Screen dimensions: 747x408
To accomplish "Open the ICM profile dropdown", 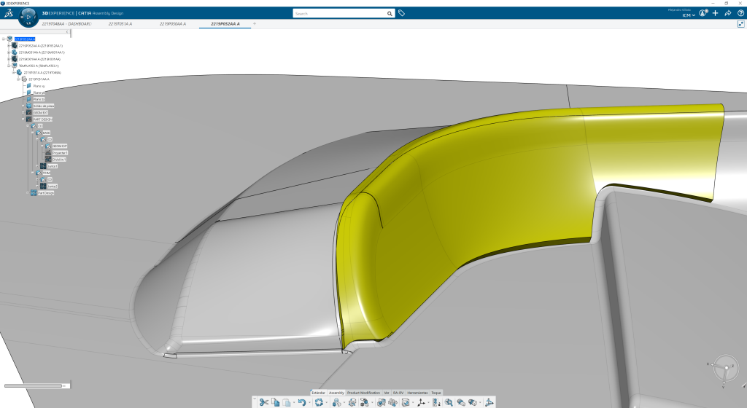I will tap(689, 15).
